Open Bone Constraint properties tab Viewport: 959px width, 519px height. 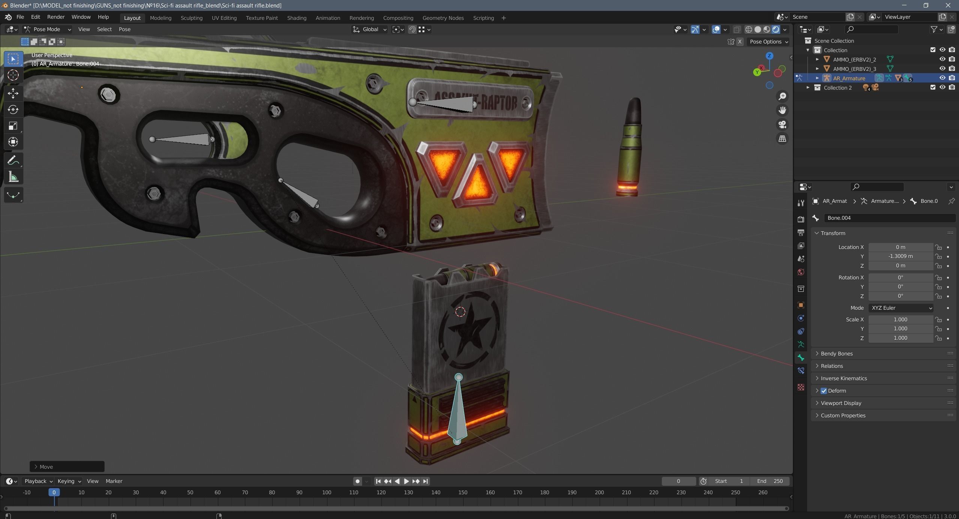coord(801,371)
